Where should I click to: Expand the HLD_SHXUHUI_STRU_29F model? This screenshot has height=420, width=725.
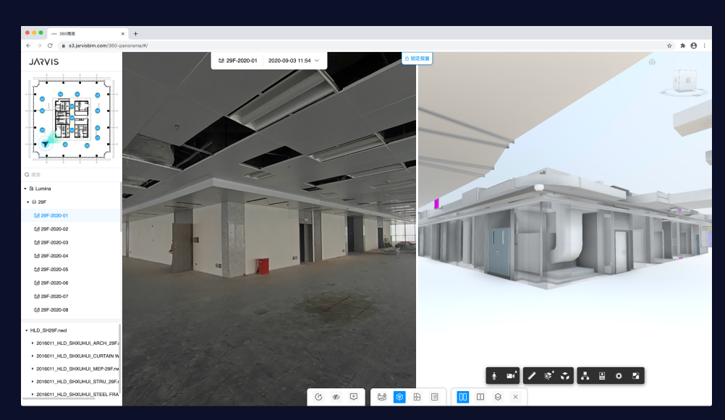coord(33,382)
